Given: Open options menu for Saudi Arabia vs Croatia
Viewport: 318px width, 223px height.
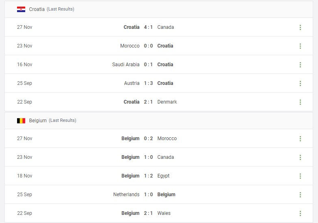Looking at the screenshot, I should pos(300,65).
